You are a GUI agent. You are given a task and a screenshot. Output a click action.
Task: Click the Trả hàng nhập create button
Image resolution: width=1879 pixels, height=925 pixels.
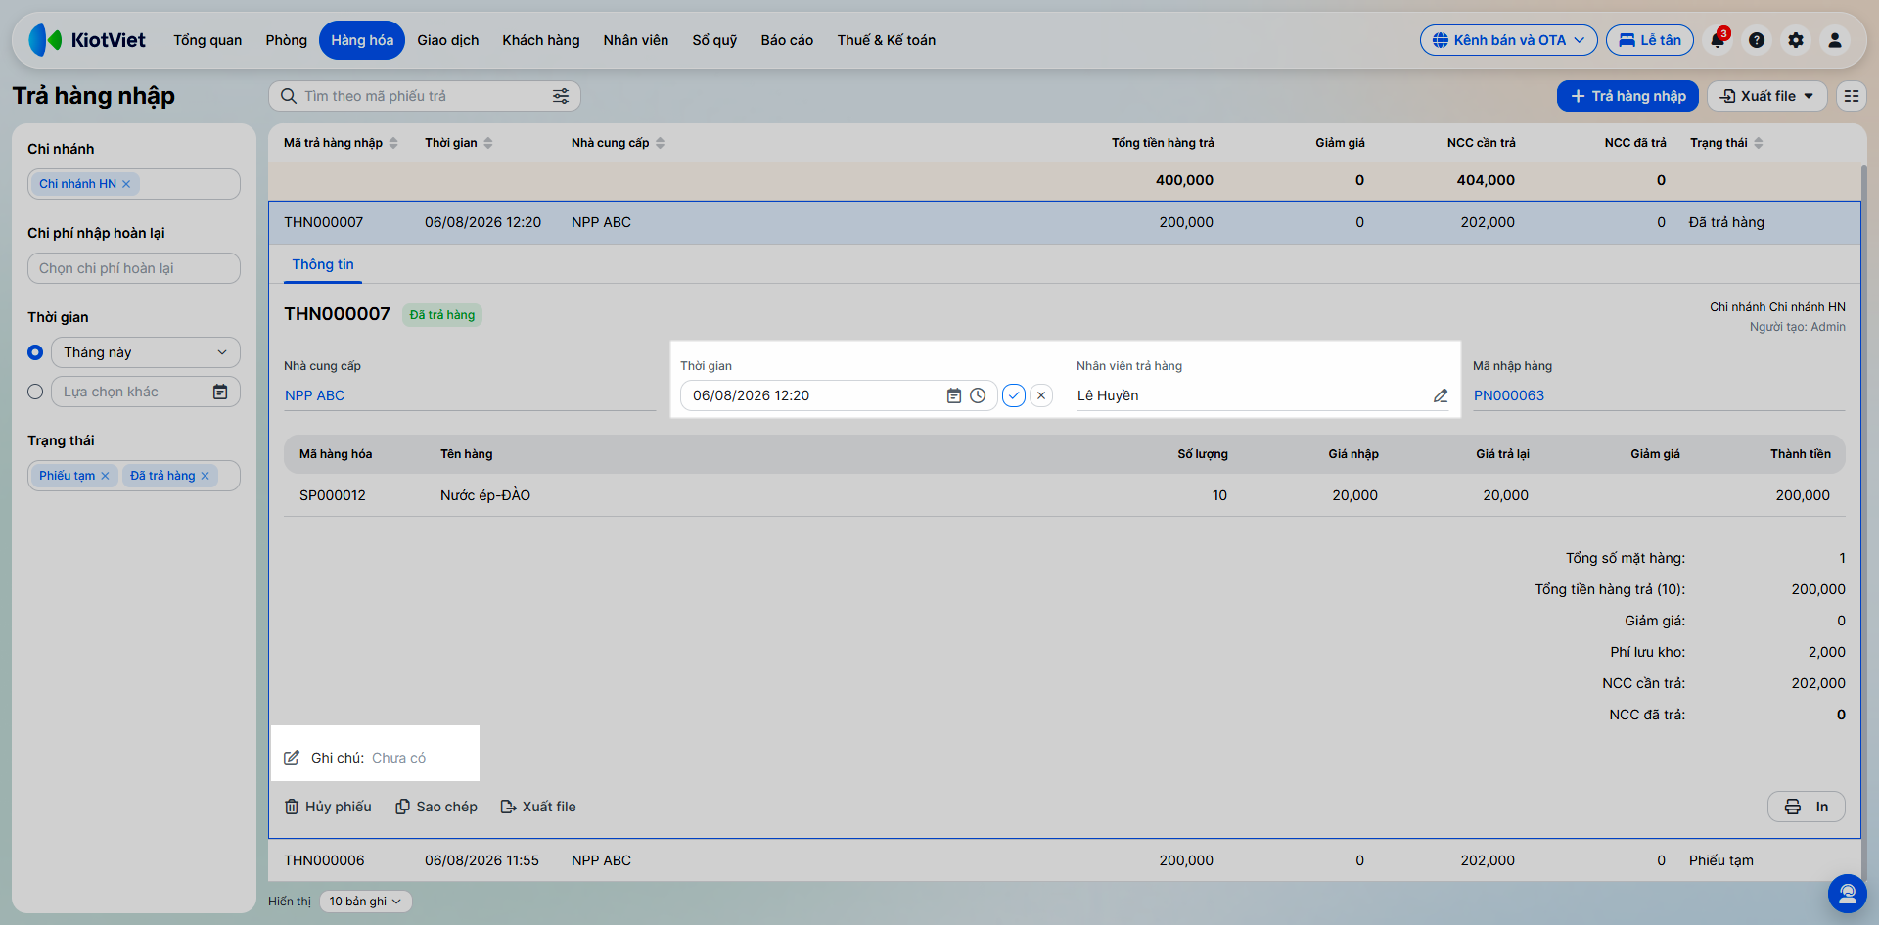pos(1627,96)
